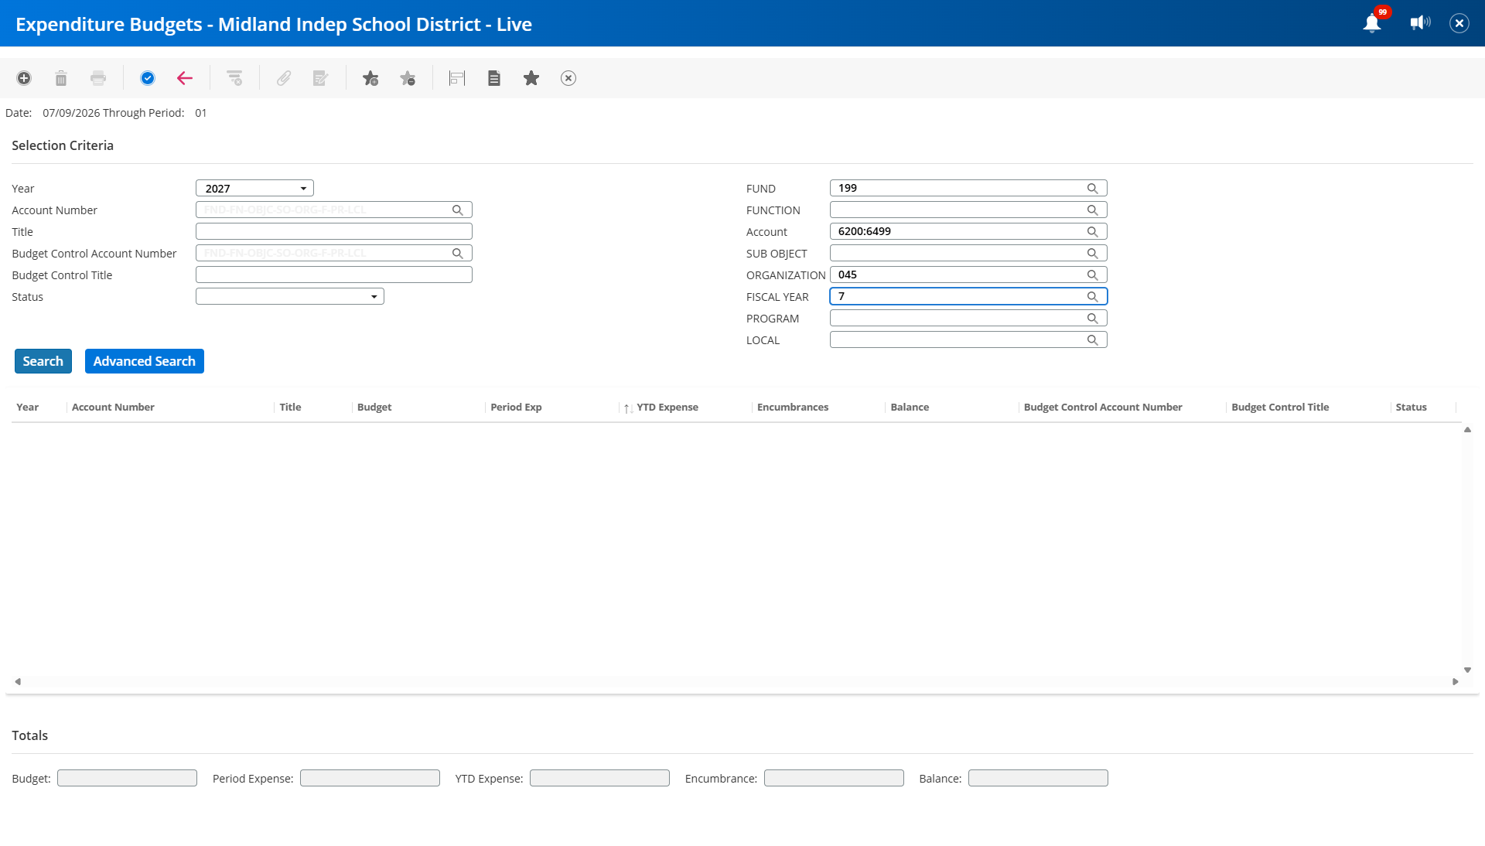Click the Budget Control Title input field
The height and width of the screenshot is (846, 1485).
[334, 275]
